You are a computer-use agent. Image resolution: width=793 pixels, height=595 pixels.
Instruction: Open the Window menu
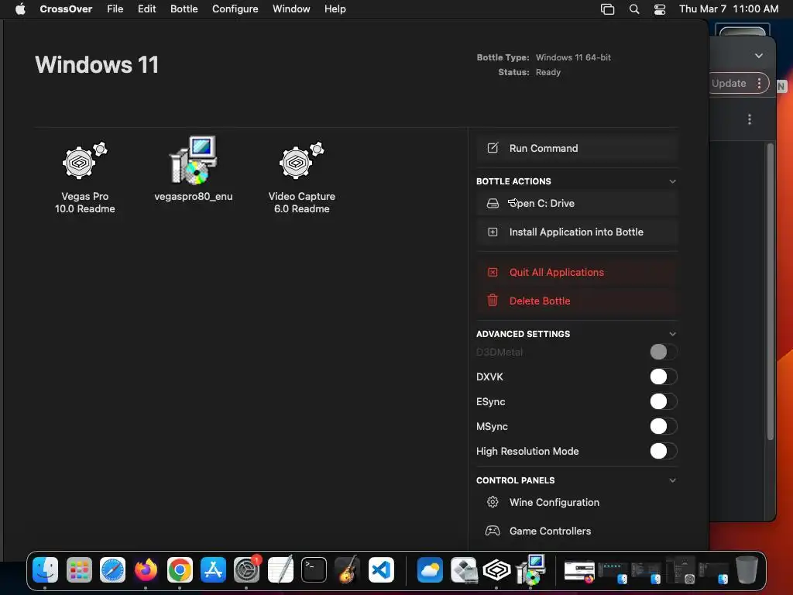pos(291,9)
